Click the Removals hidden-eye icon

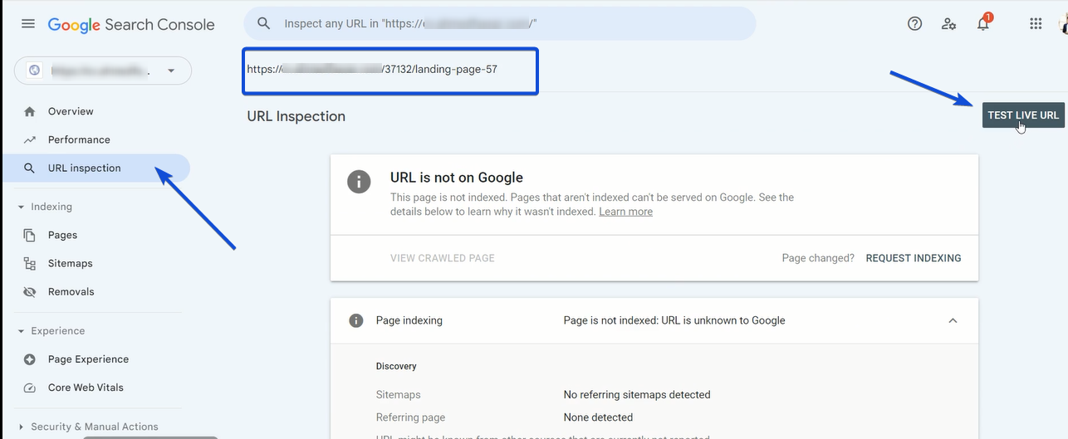[x=30, y=291]
